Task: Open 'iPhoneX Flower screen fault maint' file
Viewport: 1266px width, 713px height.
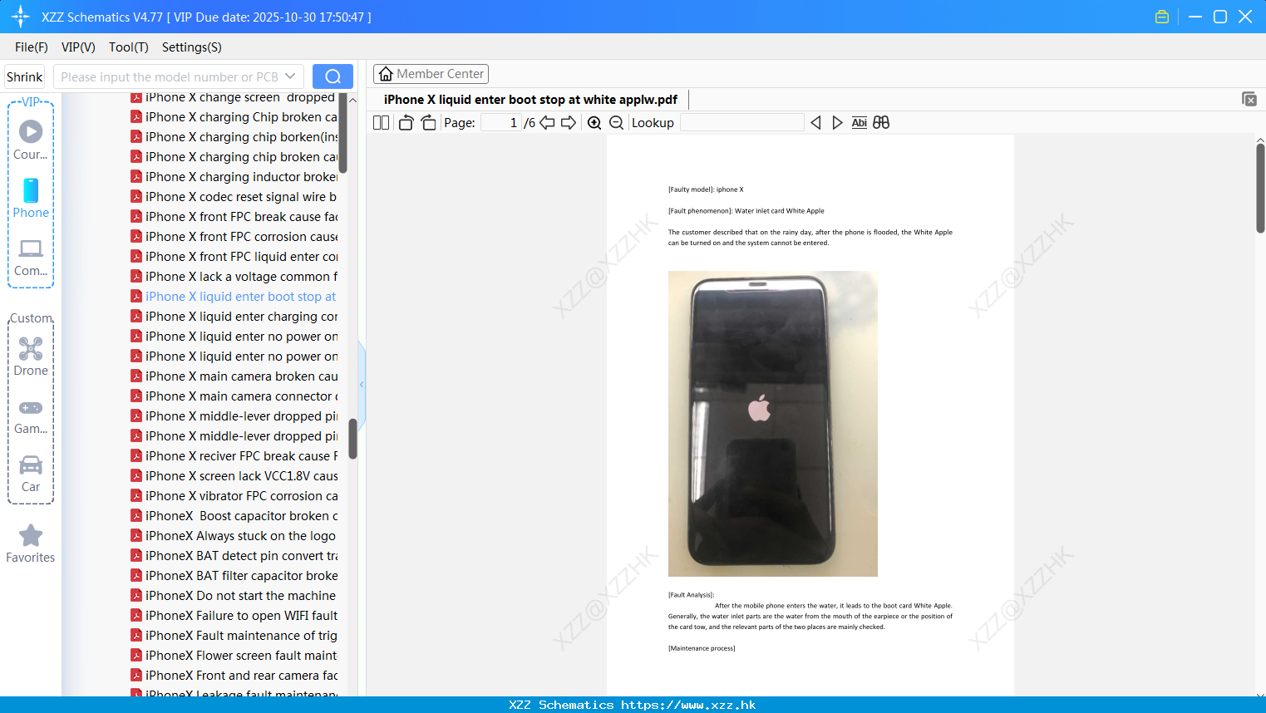Action: 234,656
